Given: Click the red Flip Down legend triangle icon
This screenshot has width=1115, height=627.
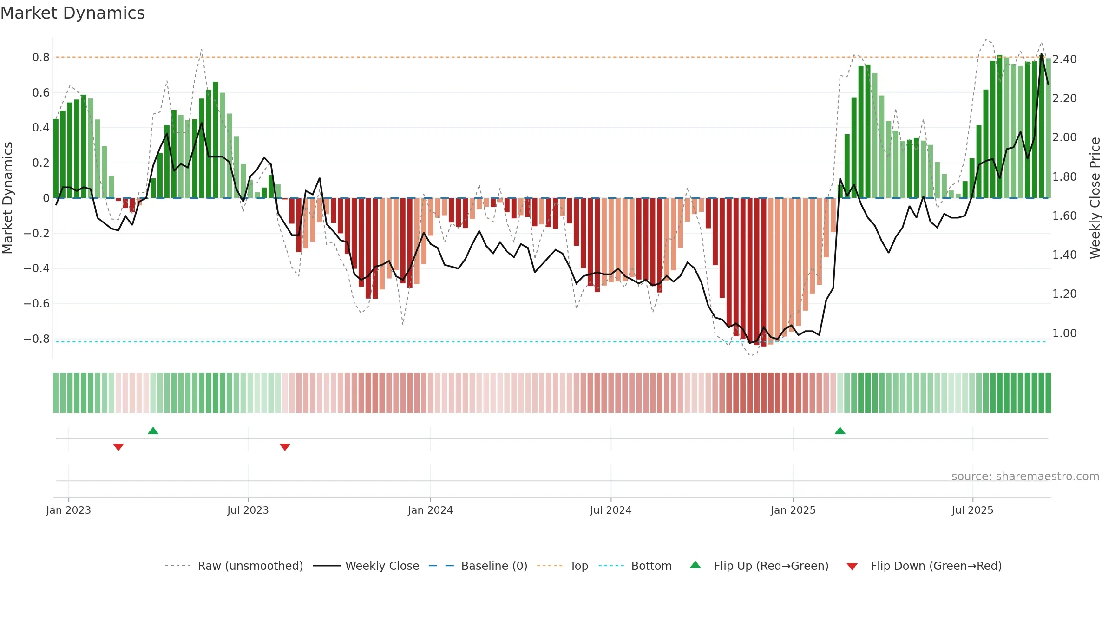Looking at the screenshot, I should (852, 567).
